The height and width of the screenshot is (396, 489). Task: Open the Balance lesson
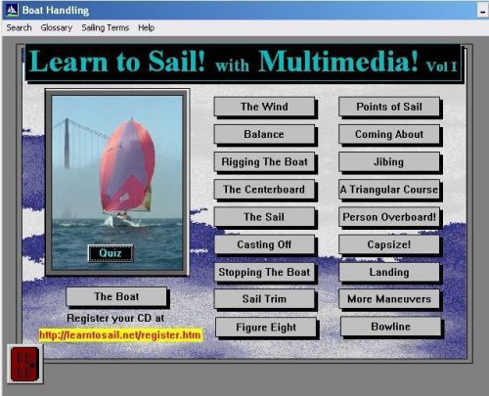tap(264, 134)
